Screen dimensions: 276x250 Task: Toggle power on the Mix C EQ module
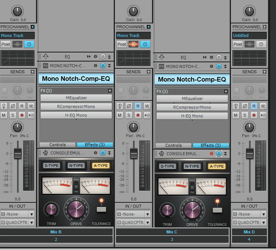point(219,57)
